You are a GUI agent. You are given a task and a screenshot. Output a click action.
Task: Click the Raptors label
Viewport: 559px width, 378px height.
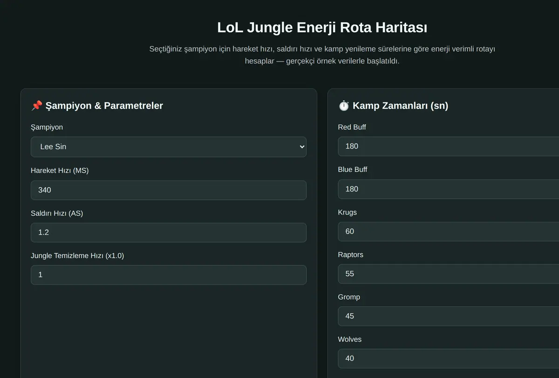(351, 254)
